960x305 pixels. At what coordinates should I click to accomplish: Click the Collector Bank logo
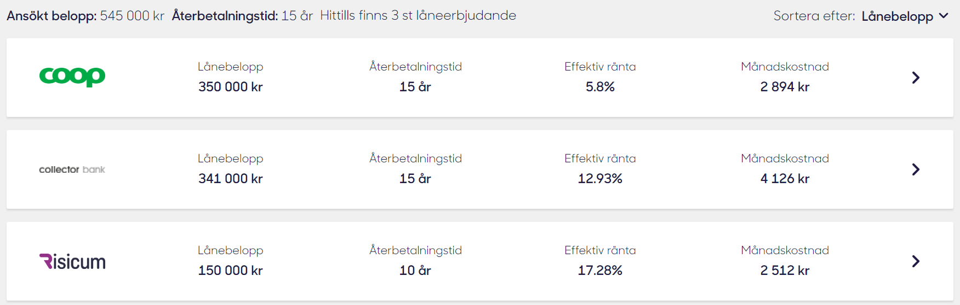(x=72, y=169)
